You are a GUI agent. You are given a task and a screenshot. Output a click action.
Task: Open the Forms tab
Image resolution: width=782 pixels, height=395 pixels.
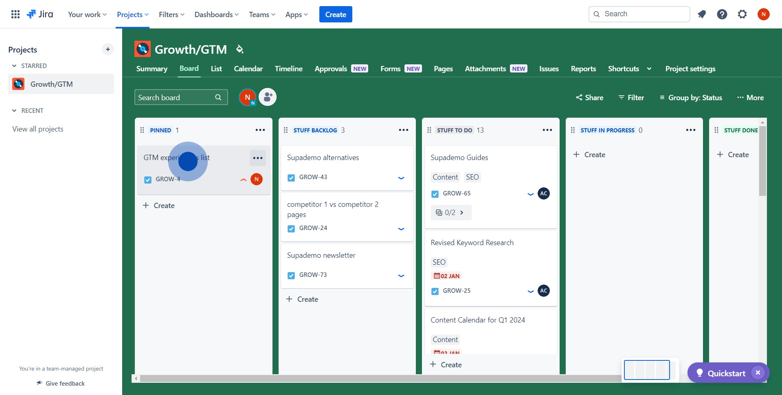click(401, 69)
